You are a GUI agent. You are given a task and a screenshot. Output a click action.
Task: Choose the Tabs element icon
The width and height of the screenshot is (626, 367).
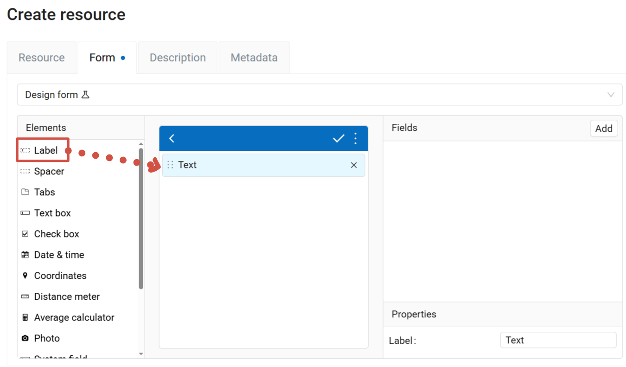pyautogui.click(x=25, y=192)
